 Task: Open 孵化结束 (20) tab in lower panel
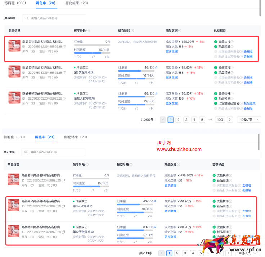pos(76,137)
